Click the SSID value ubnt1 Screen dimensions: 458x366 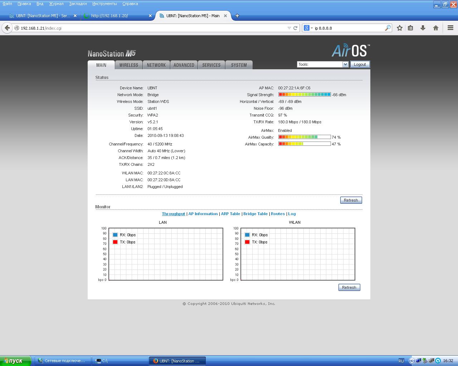pyautogui.click(x=152, y=108)
